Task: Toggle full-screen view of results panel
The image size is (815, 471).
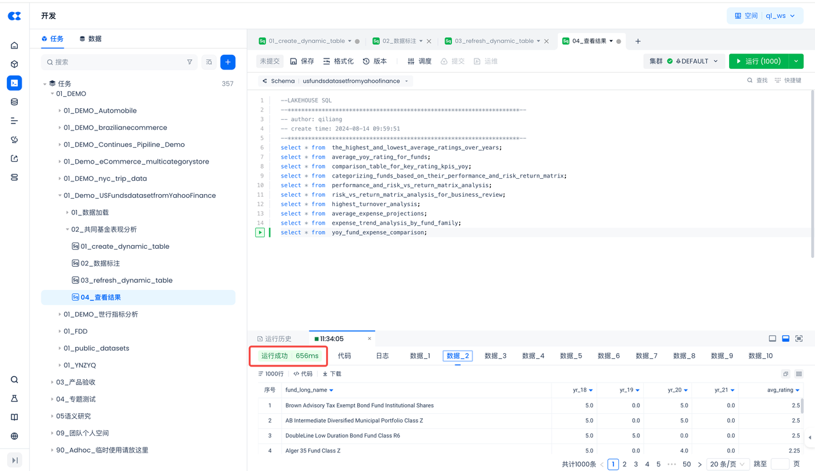Action: click(799, 339)
